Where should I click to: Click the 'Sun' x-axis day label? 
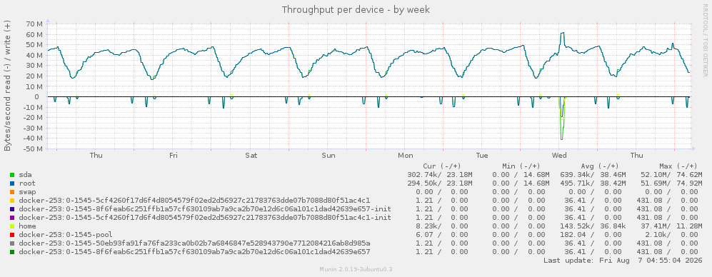(329, 156)
